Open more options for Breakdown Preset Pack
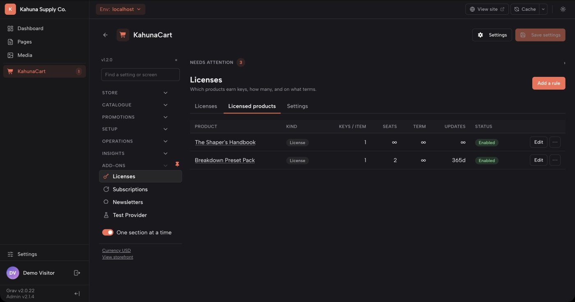The height and width of the screenshot is (302, 575). click(x=555, y=160)
